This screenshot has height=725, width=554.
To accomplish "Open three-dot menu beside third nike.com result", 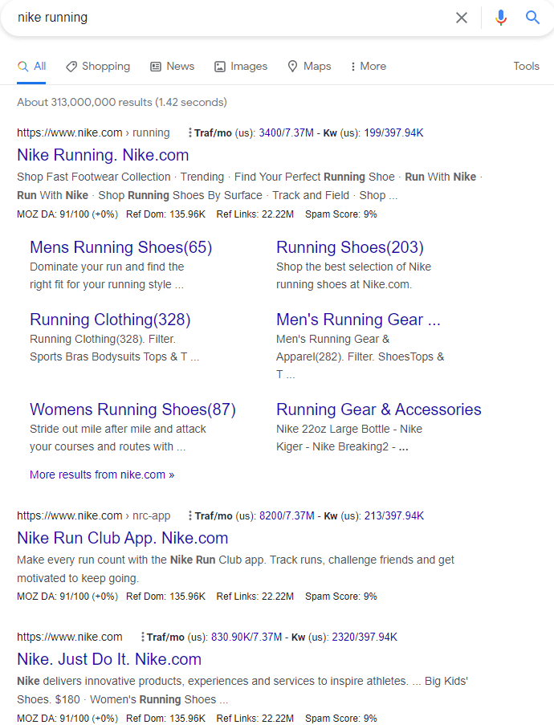I will (x=142, y=637).
